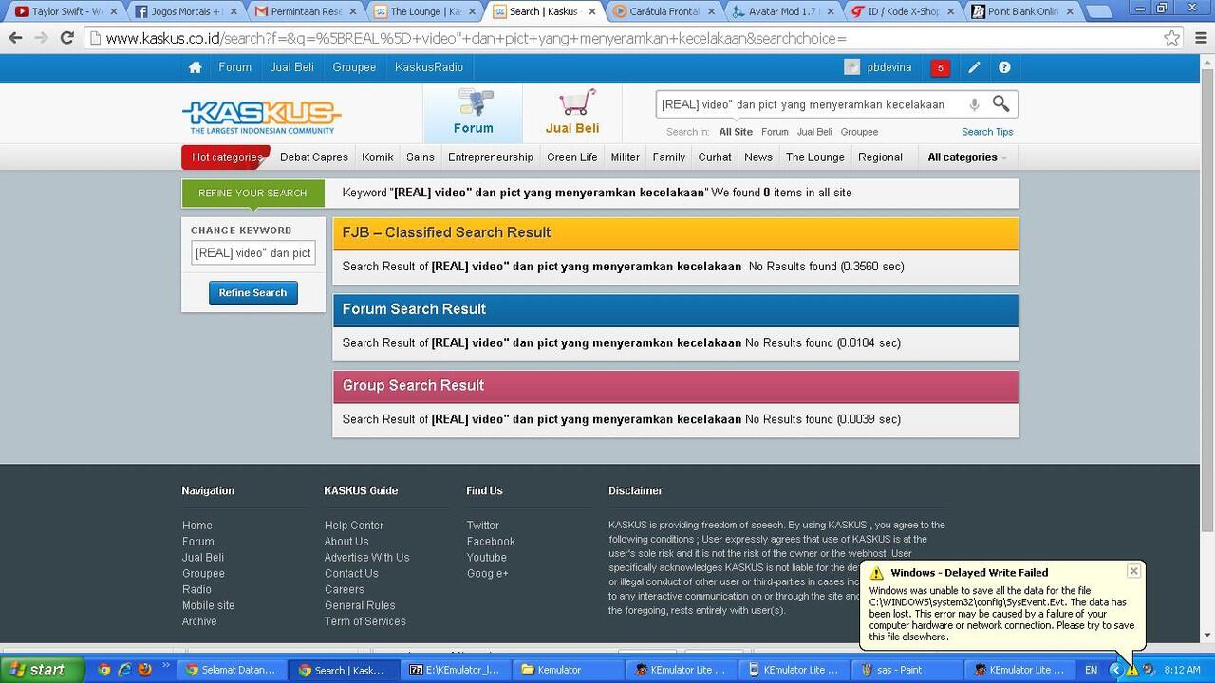This screenshot has width=1215, height=683.
Task: Click the browser forward arrow
Action: (x=41, y=38)
